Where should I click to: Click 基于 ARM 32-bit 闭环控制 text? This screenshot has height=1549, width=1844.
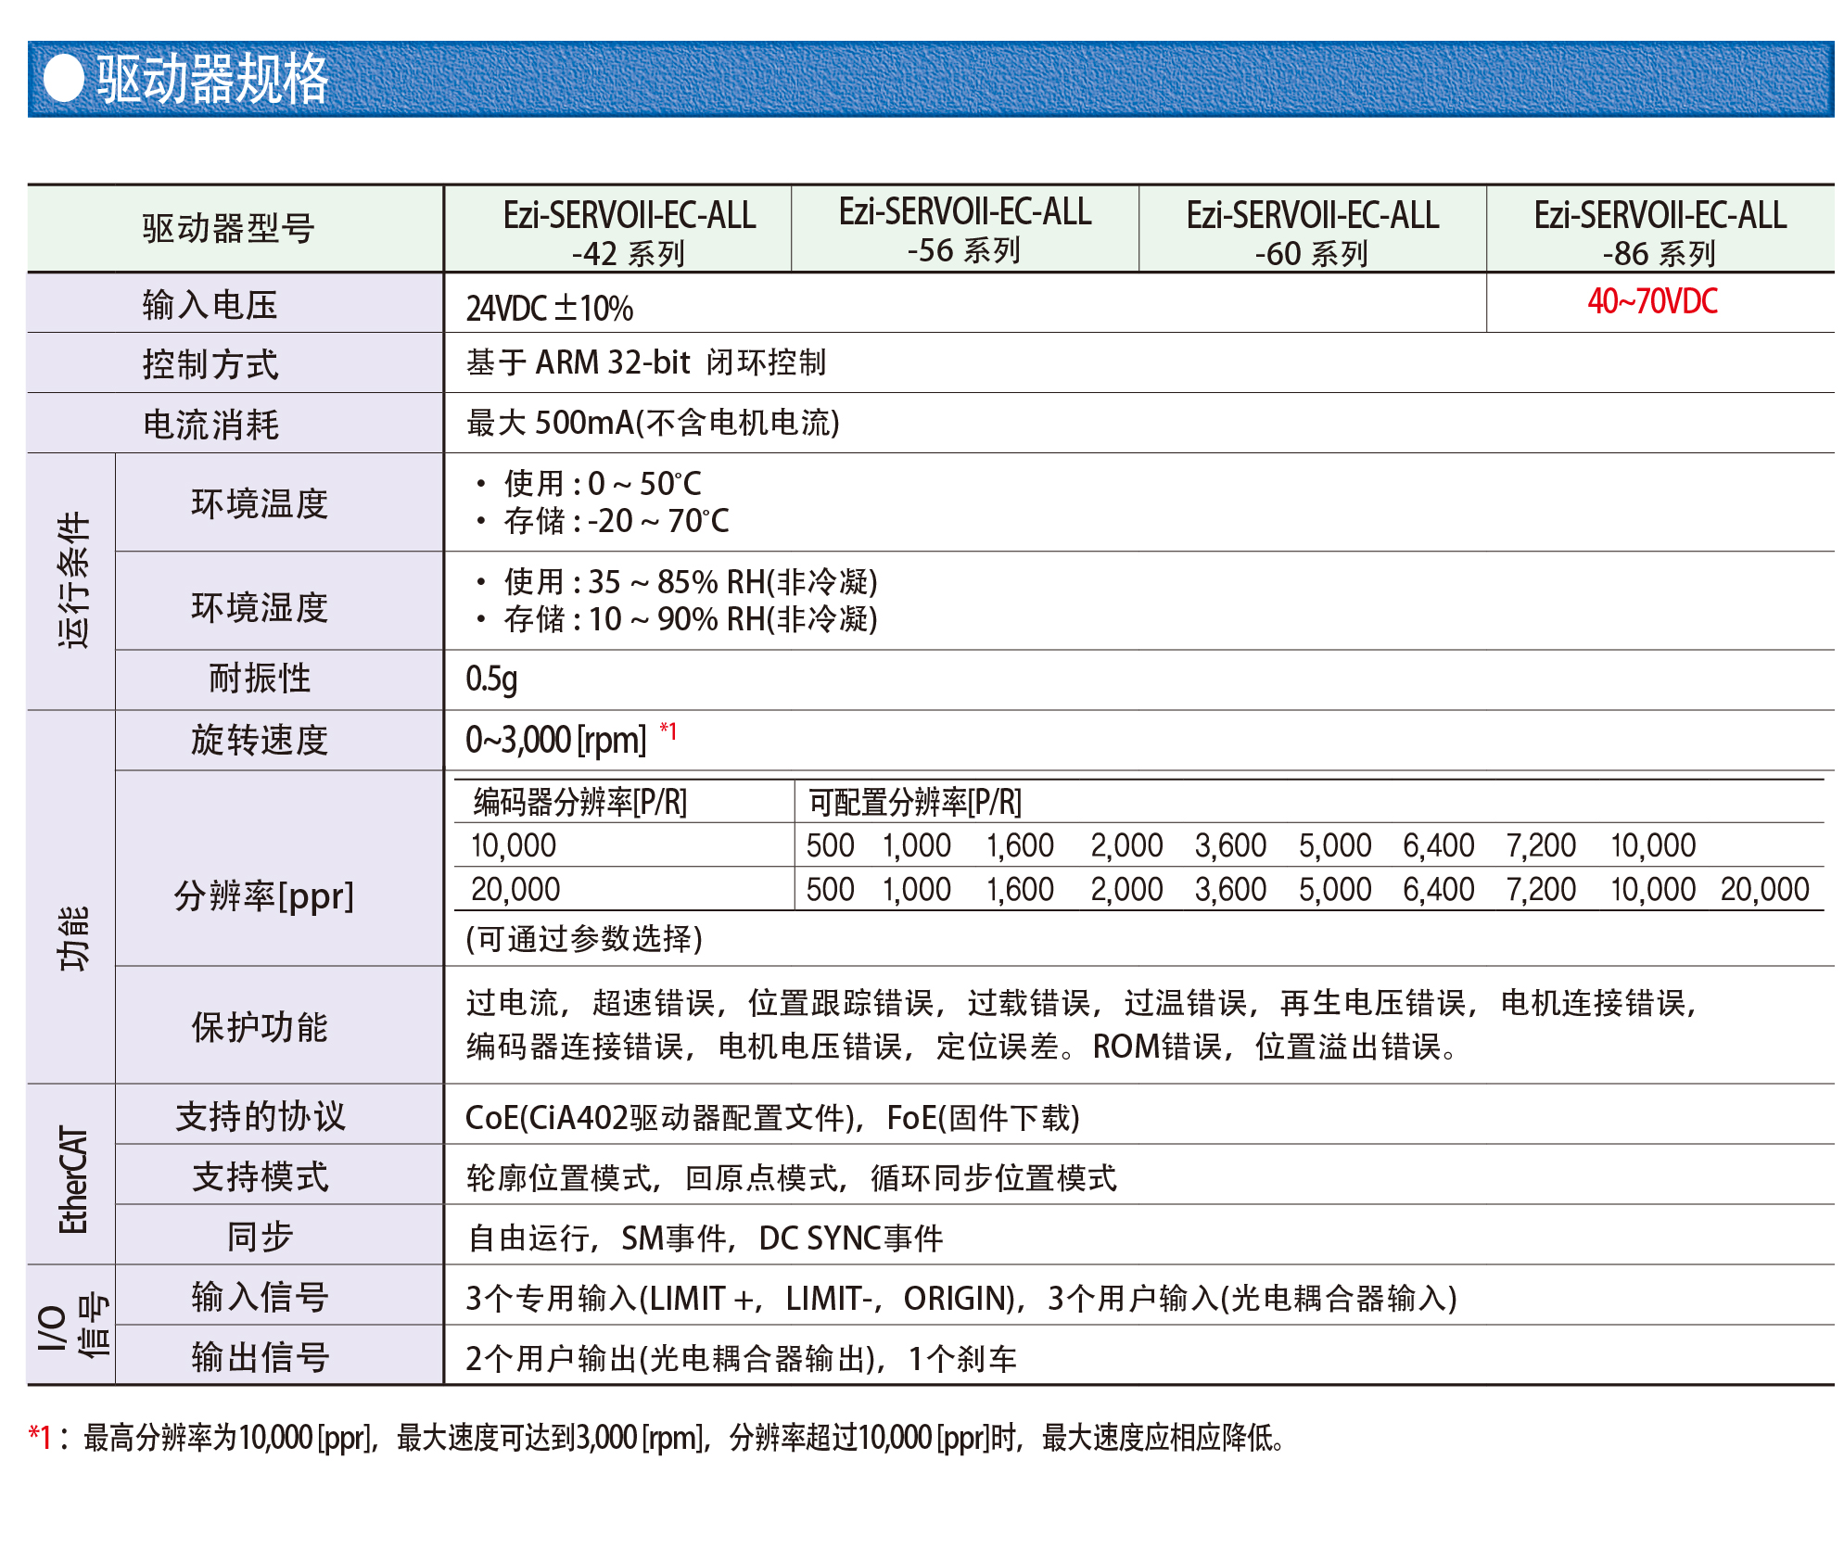[x=646, y=362]
